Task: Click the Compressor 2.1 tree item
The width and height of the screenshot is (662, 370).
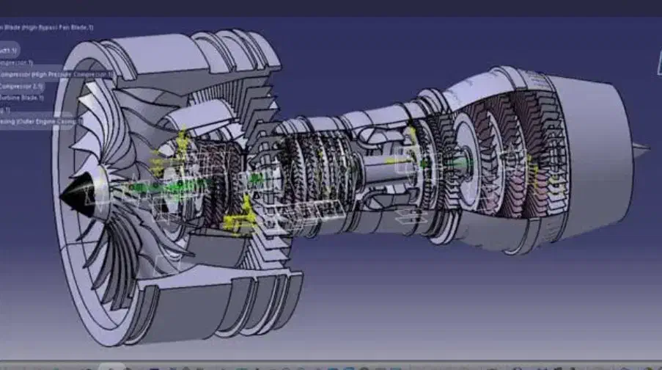Action: [22, 86]
